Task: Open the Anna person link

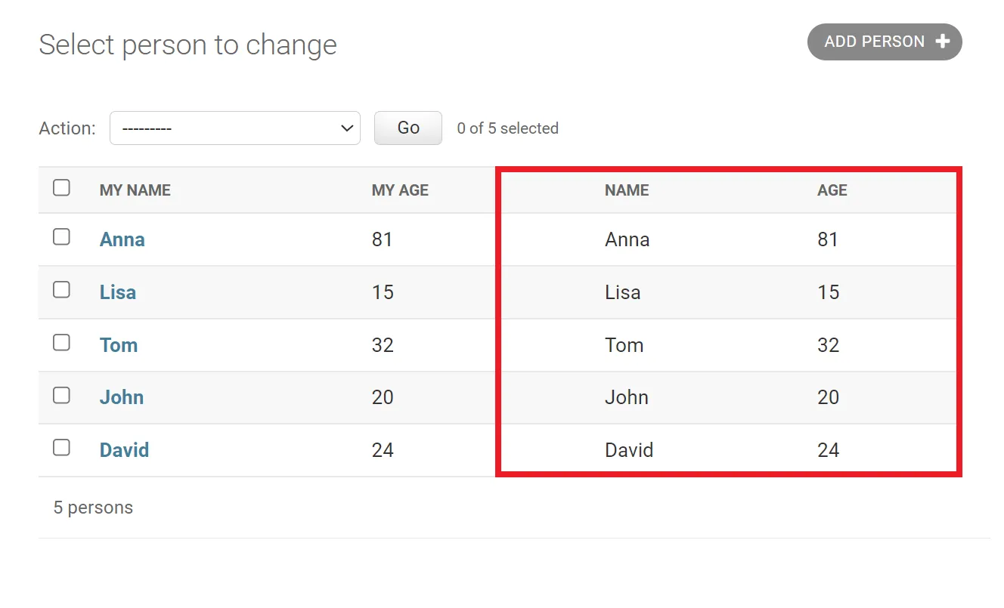Action: (122, 239)
